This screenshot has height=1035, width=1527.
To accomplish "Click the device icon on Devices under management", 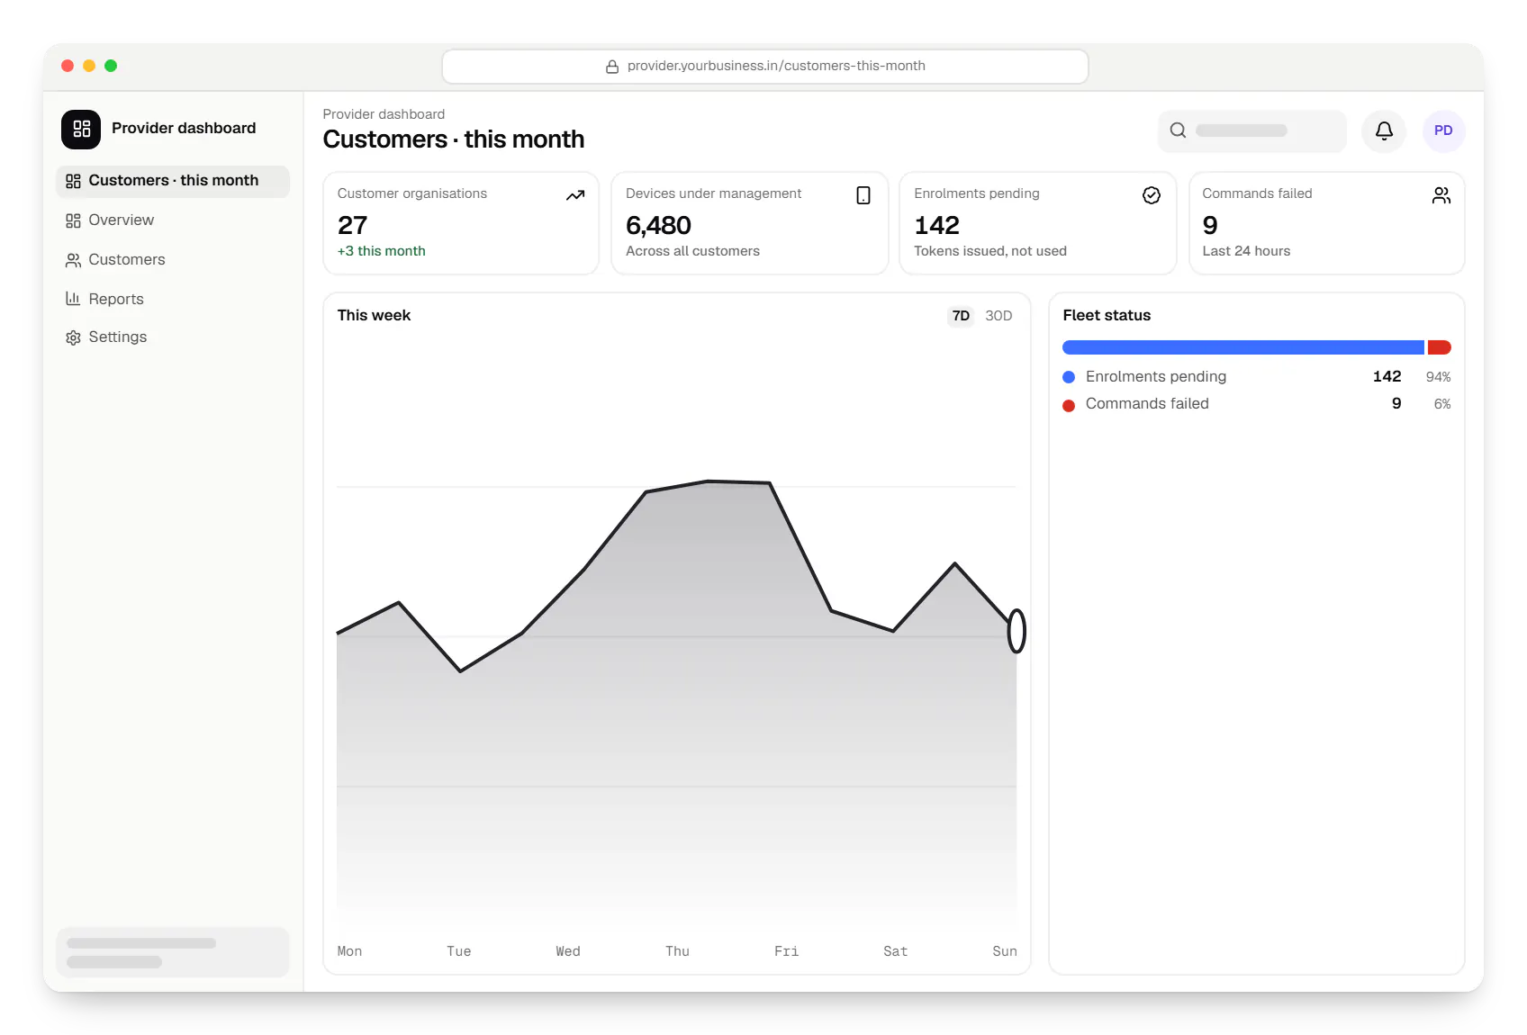I will point(863,195).
